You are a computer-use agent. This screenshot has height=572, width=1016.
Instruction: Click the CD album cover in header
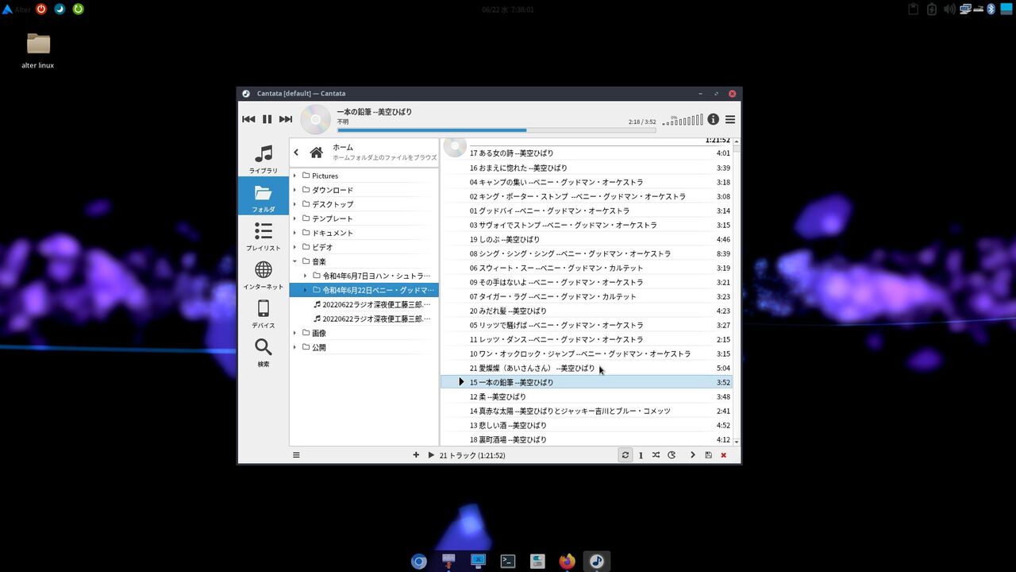click(x=315, y=120)
